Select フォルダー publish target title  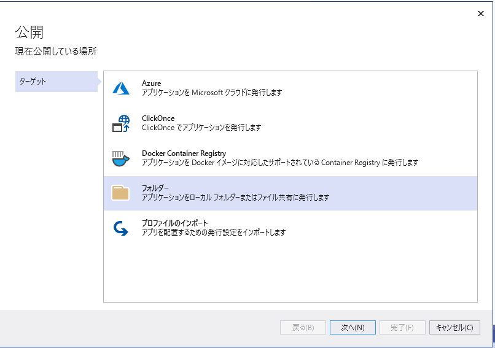pos(155,188)
